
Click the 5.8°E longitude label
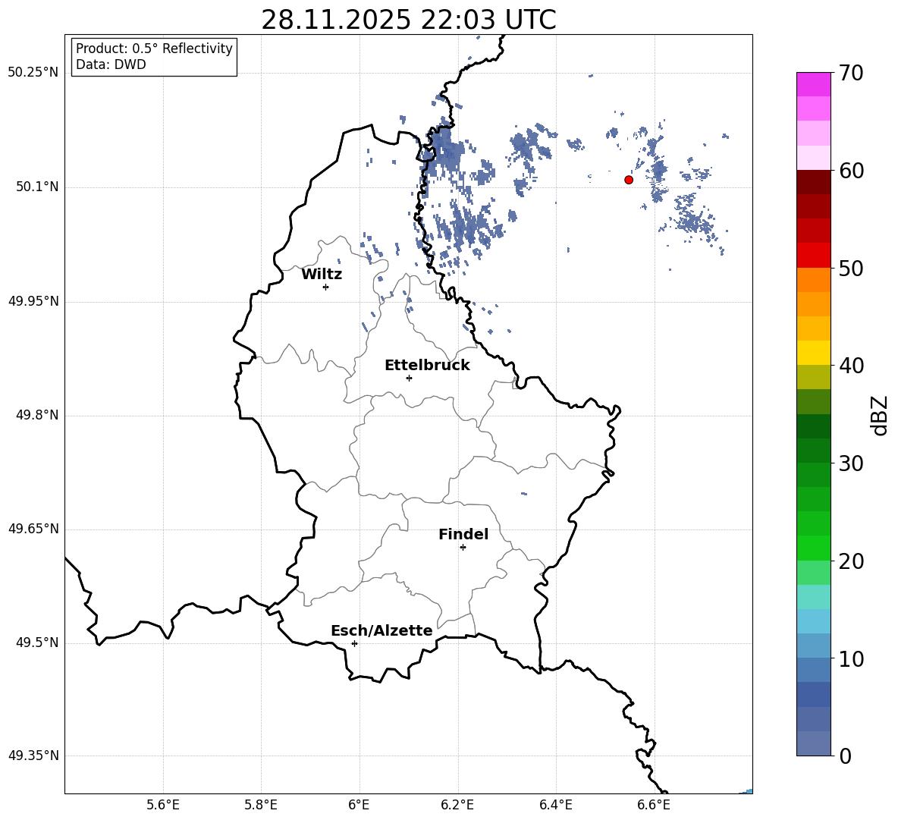tap(261, 805)
